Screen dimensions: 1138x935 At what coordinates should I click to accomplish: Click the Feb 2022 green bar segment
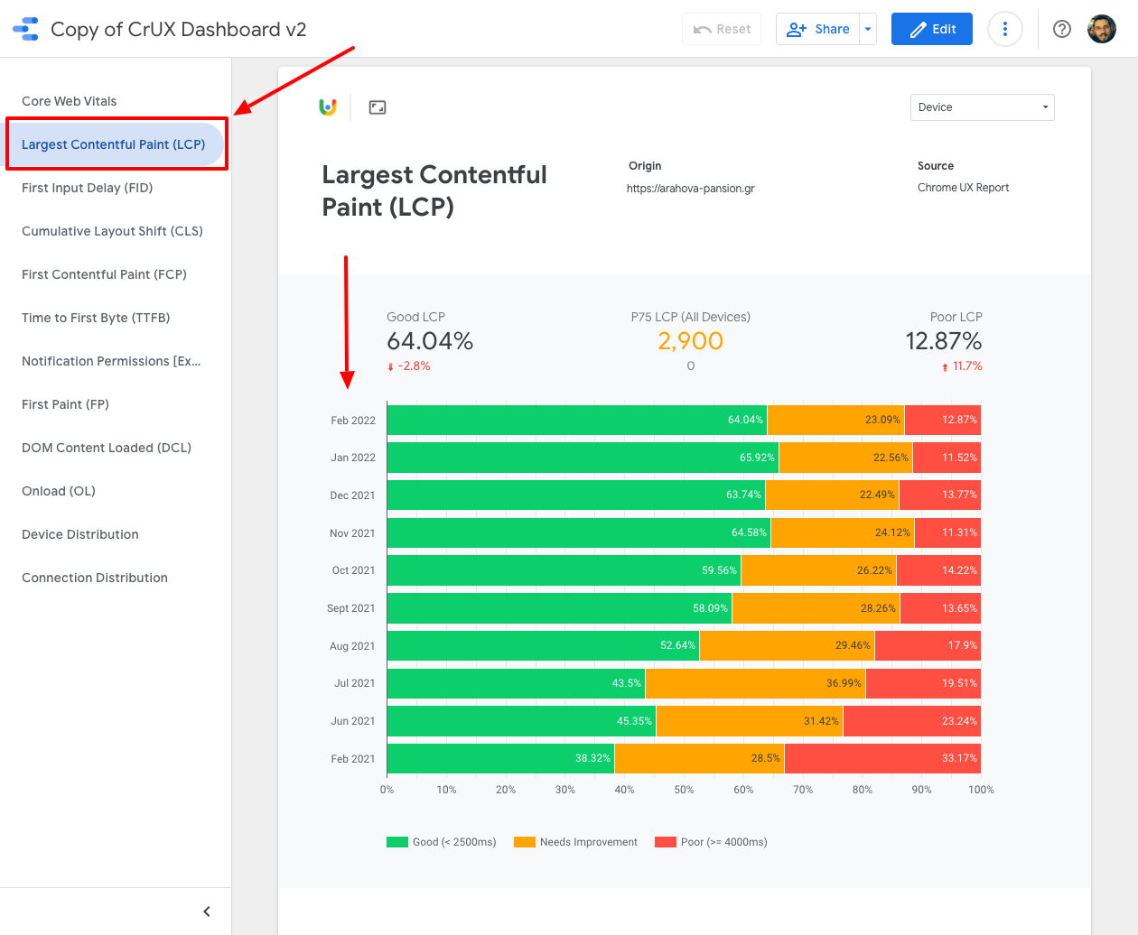click(x=577, y=421)
